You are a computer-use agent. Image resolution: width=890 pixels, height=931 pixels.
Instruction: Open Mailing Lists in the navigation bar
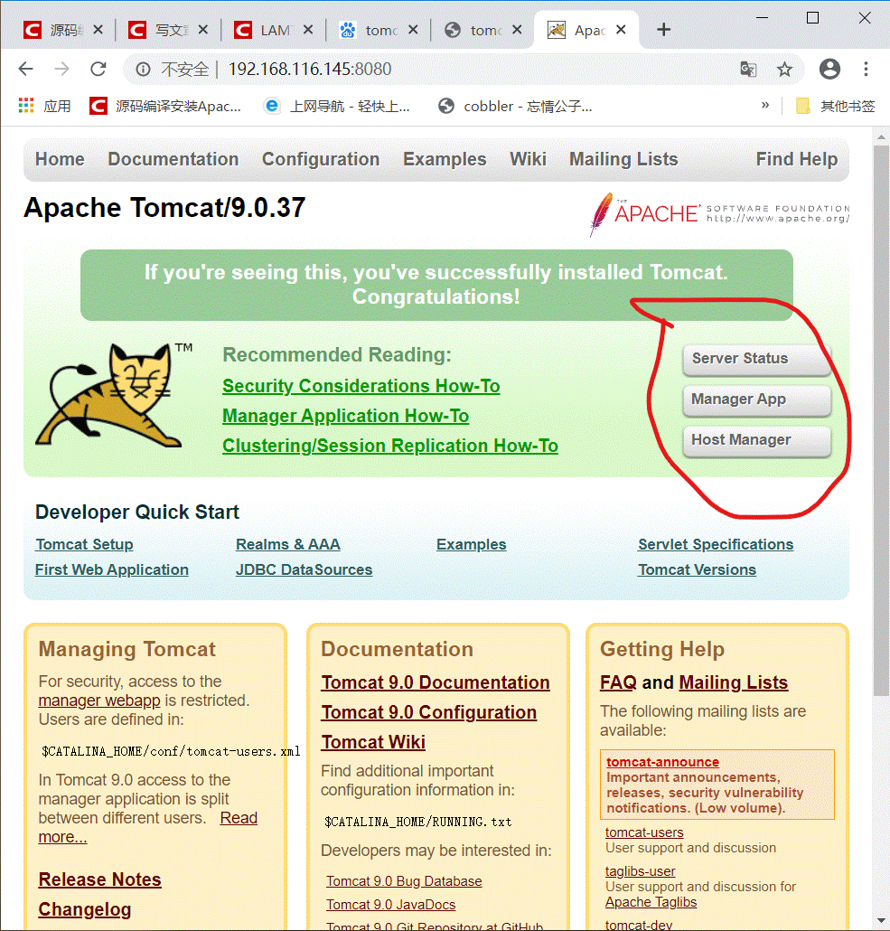tap(623, 159)
